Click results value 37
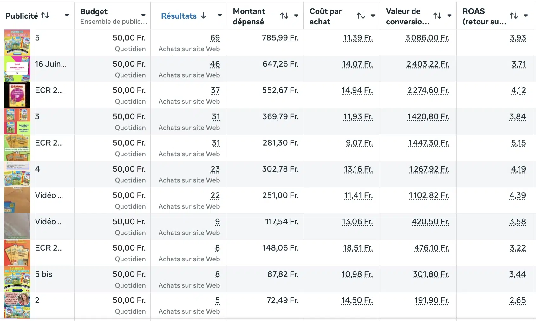The width and height of the screenshot is (536, 321). click(x=215, y=90)
